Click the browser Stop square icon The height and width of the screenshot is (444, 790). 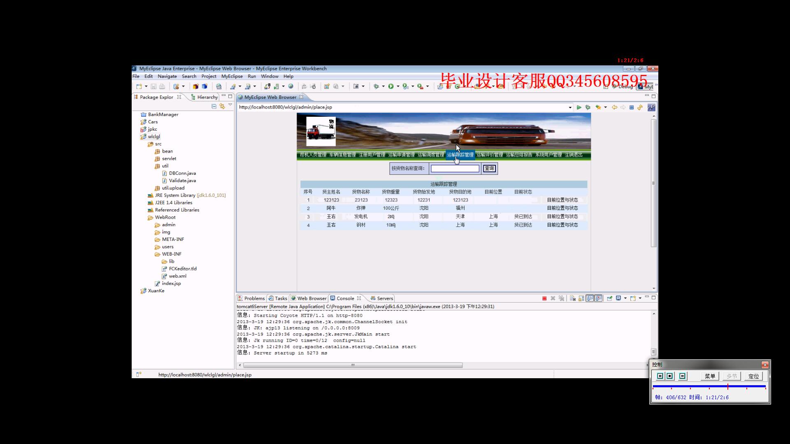pos(632,107)
